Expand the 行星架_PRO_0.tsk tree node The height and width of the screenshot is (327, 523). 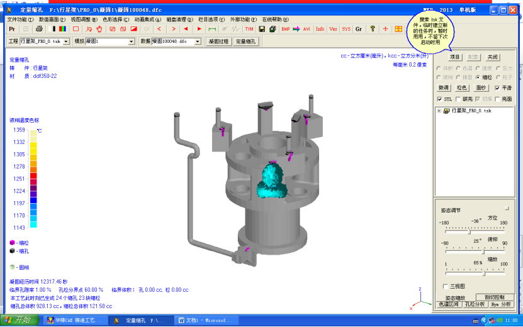(439, 111)
